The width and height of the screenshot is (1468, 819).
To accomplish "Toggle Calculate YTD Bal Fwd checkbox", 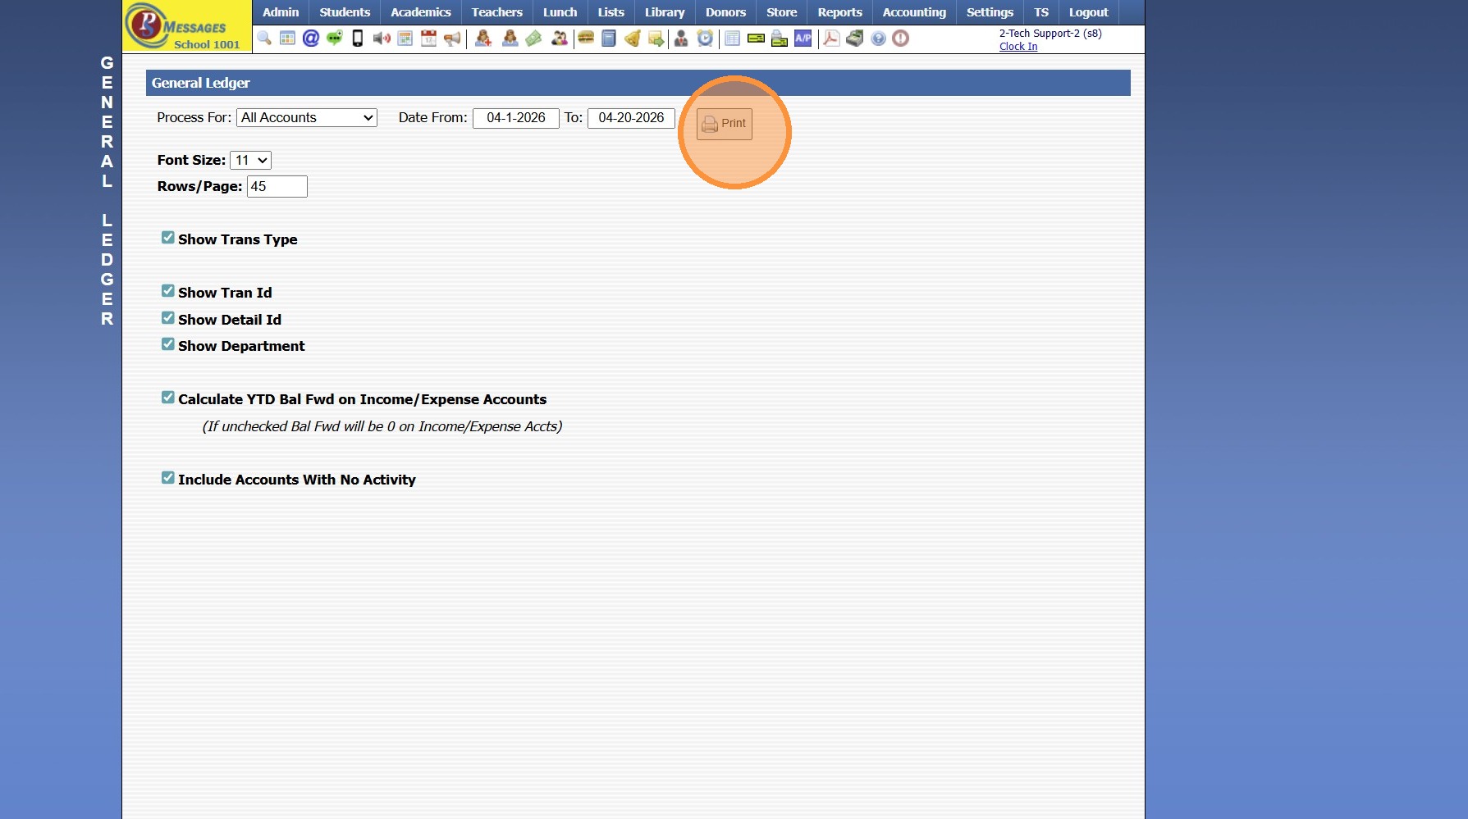I will (x=168, y=398).
